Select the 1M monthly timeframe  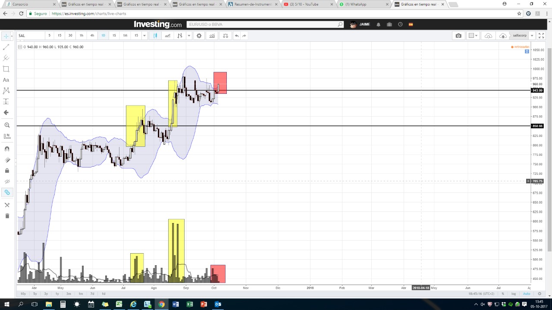tap(125, 36)
